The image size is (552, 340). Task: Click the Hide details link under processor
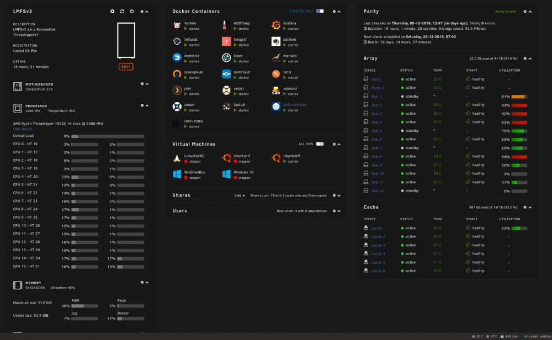[x=23, y=129]
